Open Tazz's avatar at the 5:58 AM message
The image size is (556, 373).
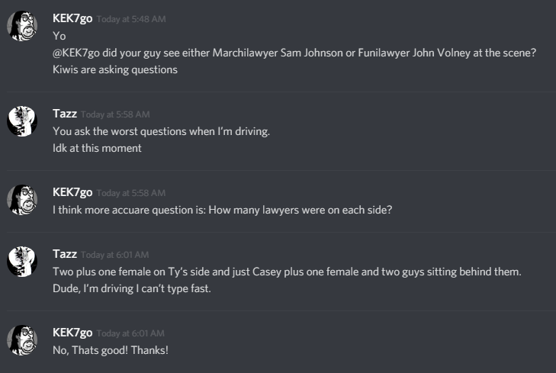22,121
